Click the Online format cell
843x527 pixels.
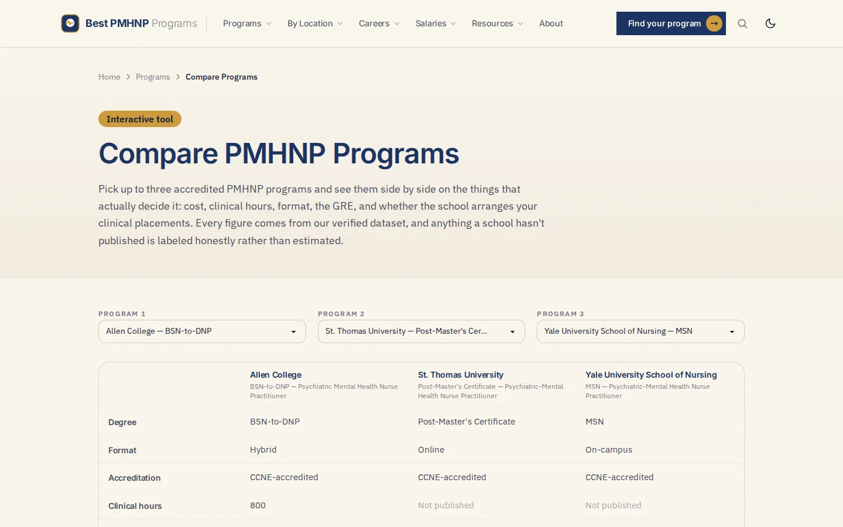pyautogui.click(x=431, y=450)
